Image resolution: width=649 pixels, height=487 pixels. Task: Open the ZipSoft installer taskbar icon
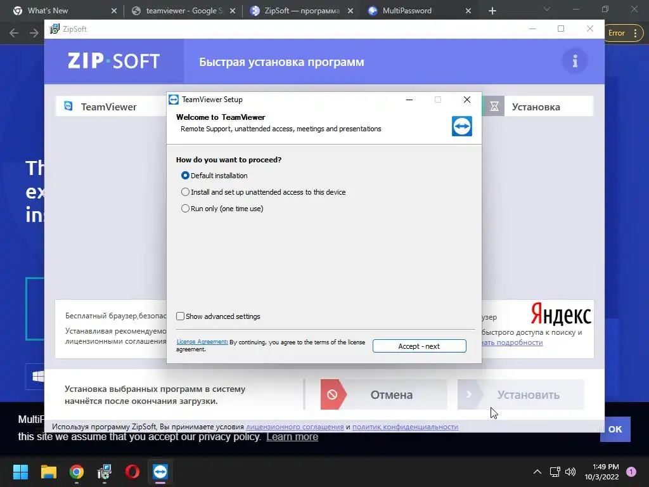pos(105,472)
